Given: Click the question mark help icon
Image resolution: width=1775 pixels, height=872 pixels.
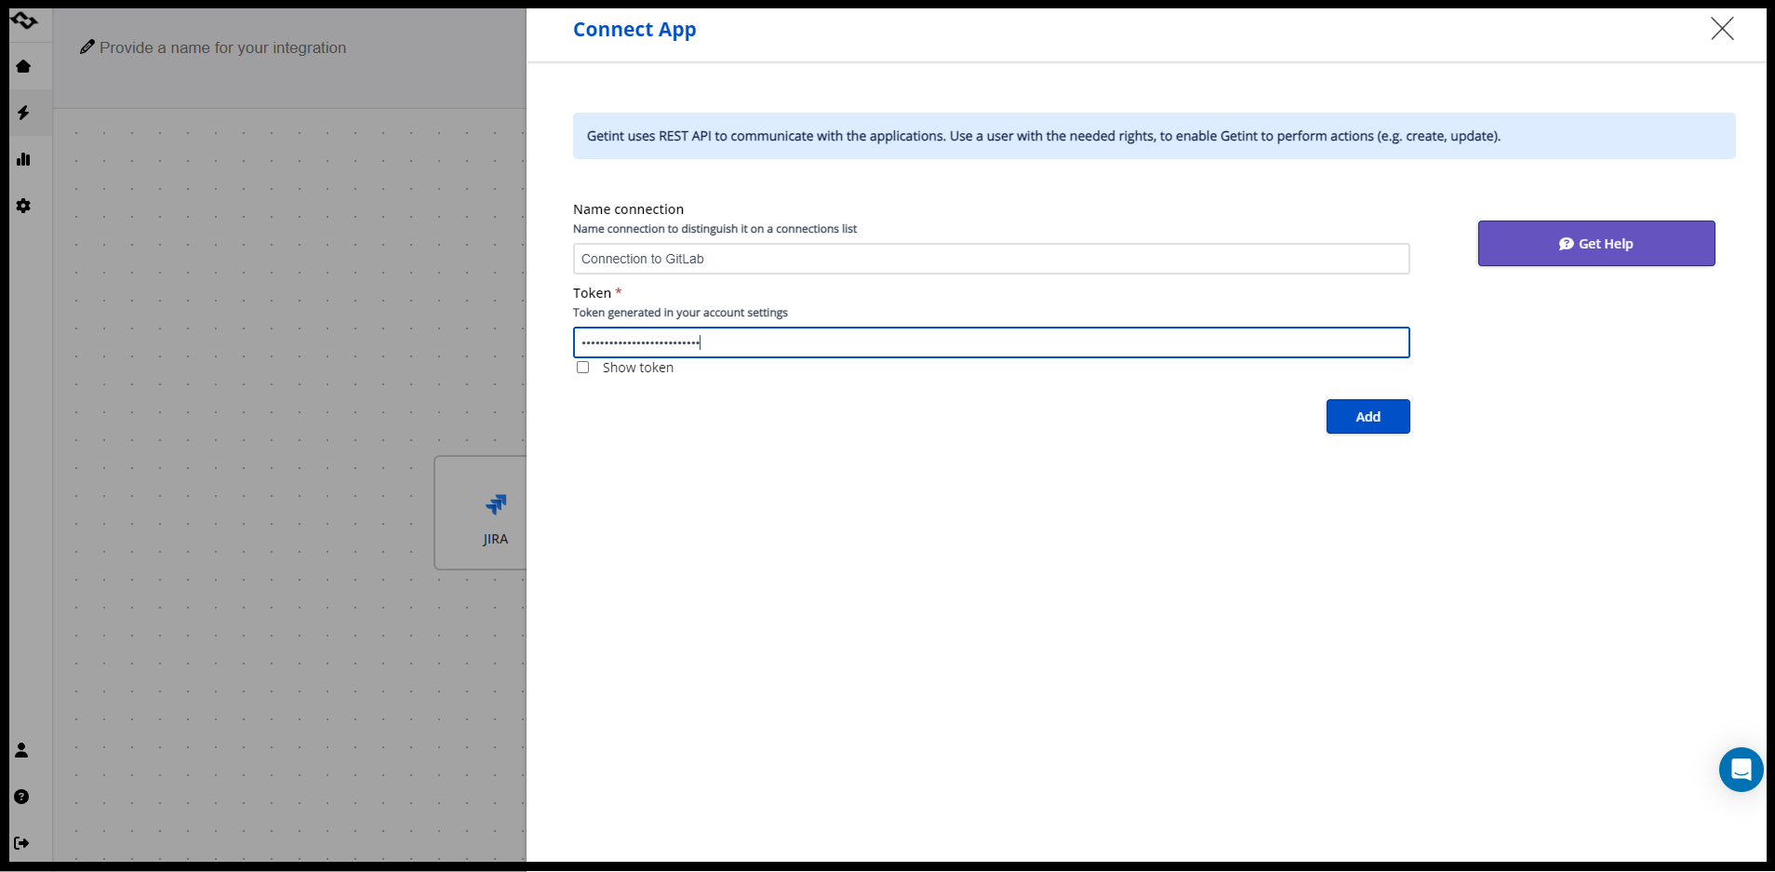Looking at the screenshot, I should 21,797.
